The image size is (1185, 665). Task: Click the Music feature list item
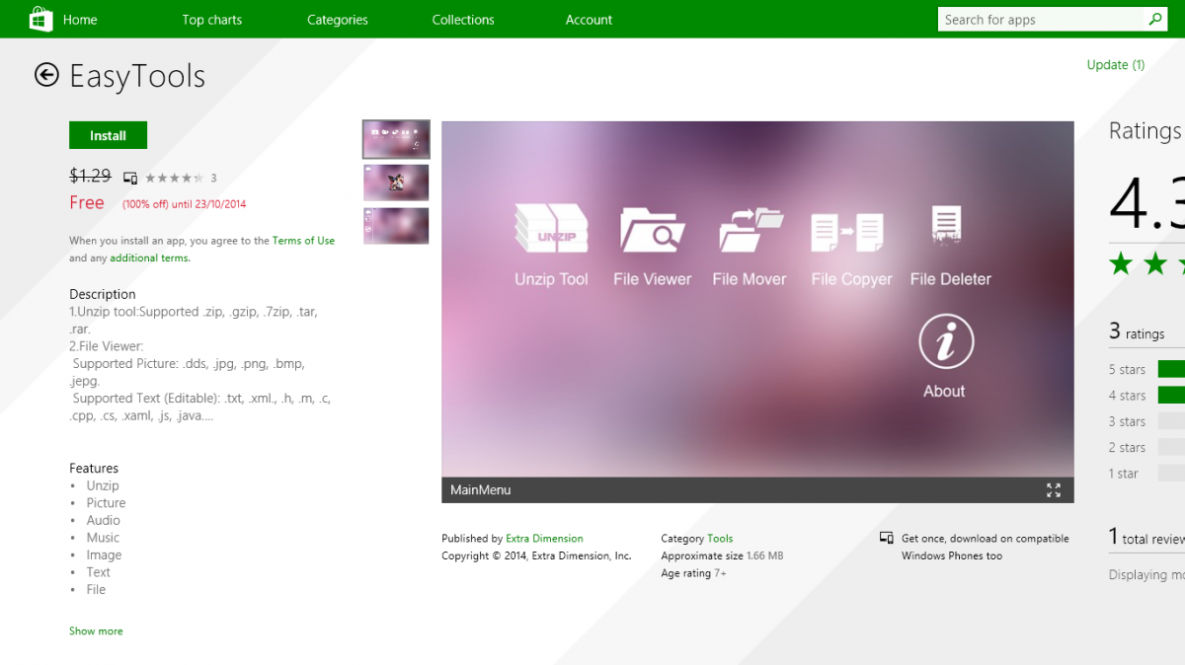pyautogui.click(x=103, y=538)
